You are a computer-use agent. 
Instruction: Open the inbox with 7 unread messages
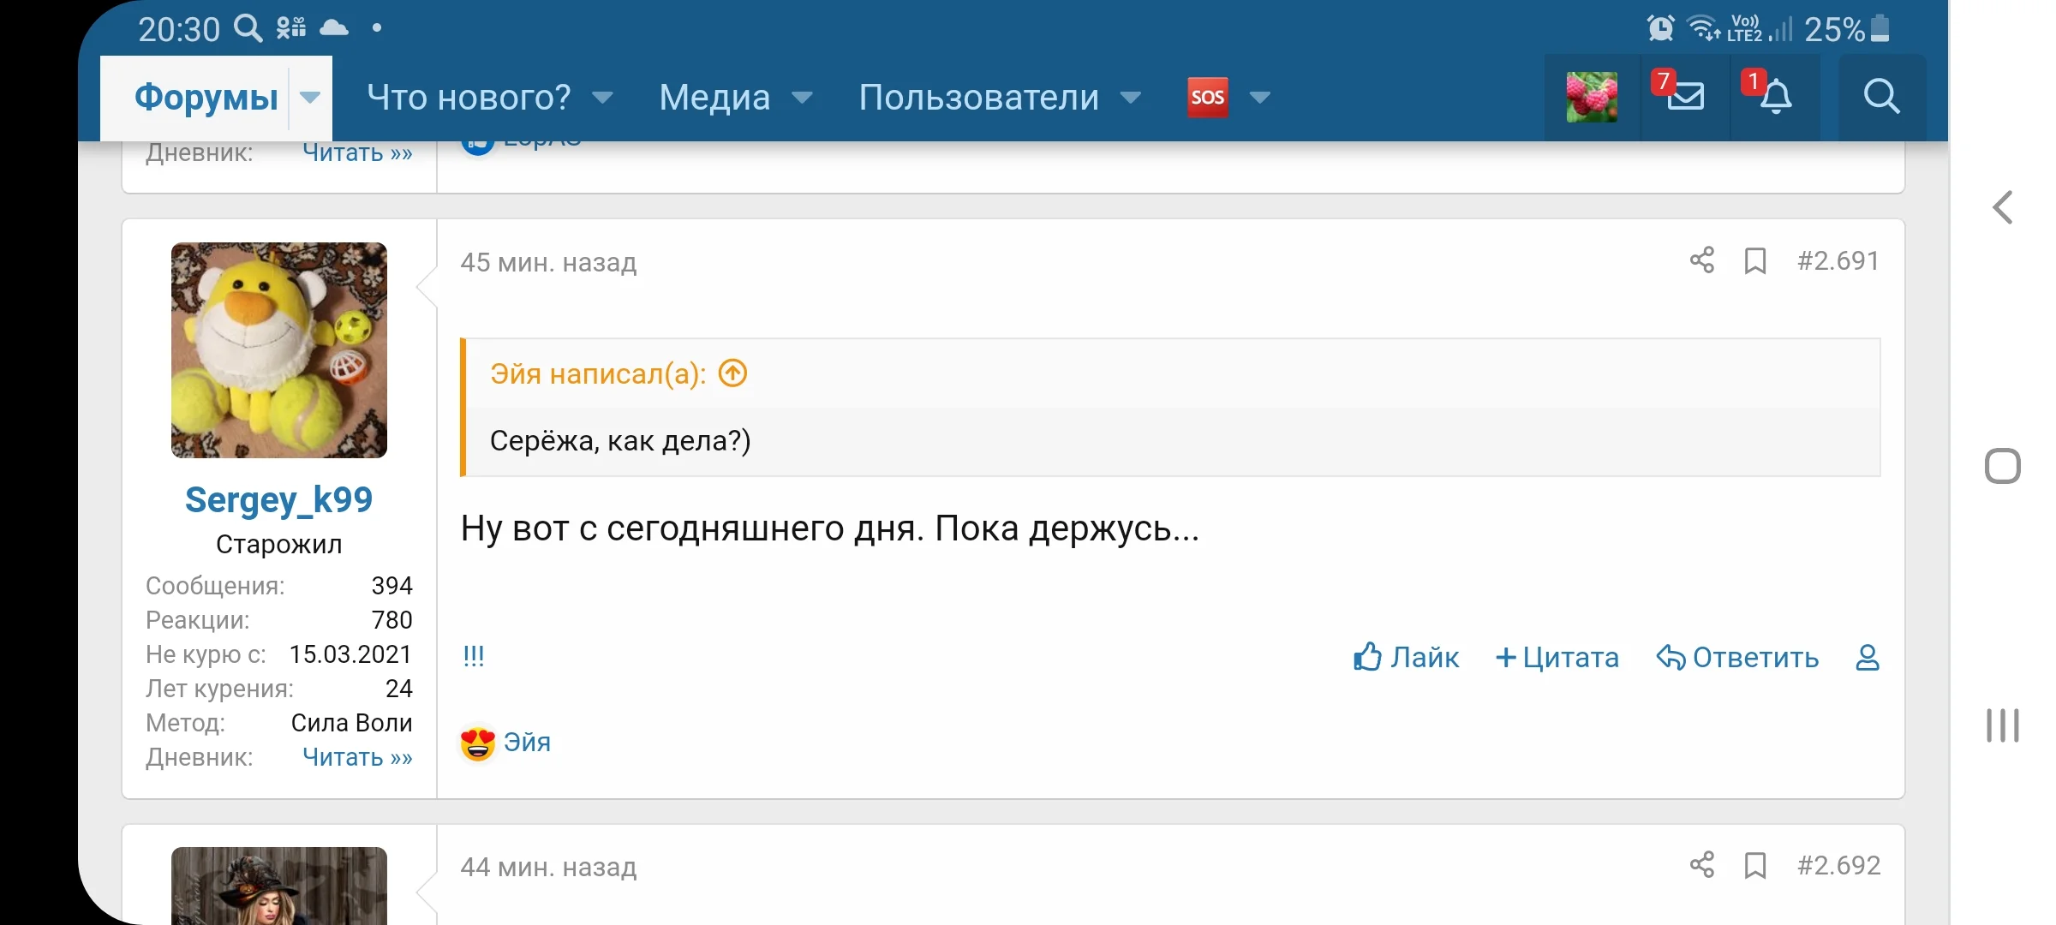[x=1682, y=97]
